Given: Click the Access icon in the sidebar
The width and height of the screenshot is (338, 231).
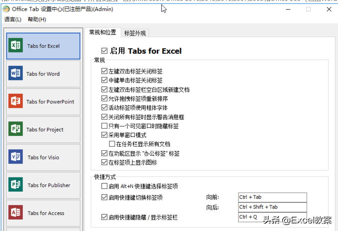Looking at the screenshot, I should point(15,212).
